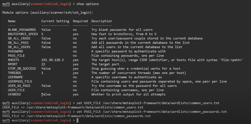Click the BRUTEFORCE_SPEED option name
Screen dimensions: 251x124
[x=23, y=34]
